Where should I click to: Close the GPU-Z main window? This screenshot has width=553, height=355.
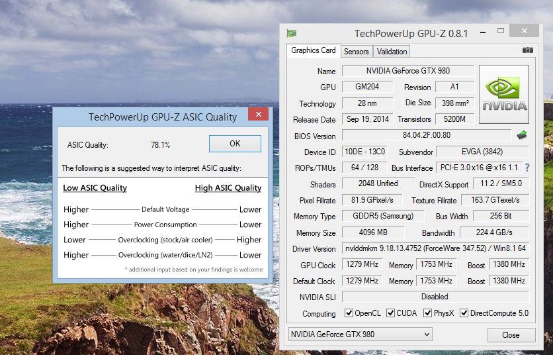point(525,31)
